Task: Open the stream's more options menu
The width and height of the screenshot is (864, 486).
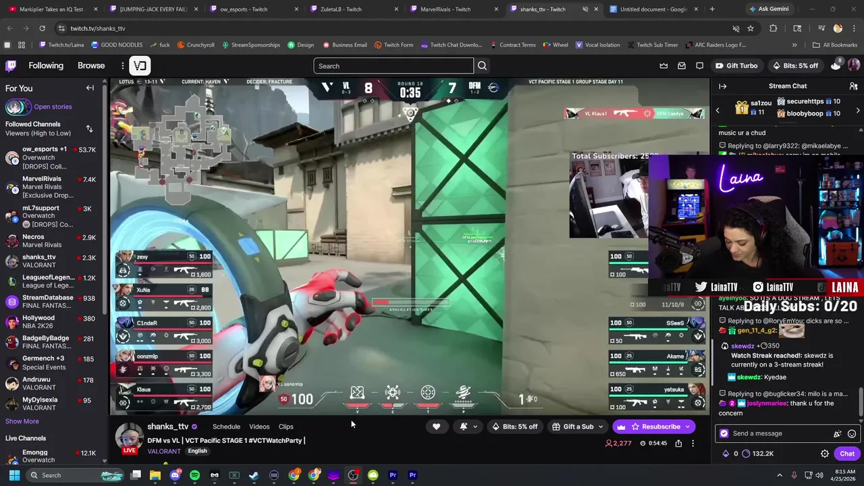Action: click(x=693, y=443)
